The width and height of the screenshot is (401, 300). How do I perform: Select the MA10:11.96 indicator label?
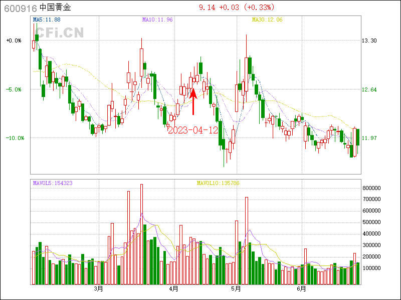tap(157, 19)
